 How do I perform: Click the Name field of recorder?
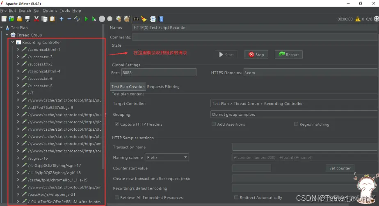pyautogui.click(x=256, y=27)
